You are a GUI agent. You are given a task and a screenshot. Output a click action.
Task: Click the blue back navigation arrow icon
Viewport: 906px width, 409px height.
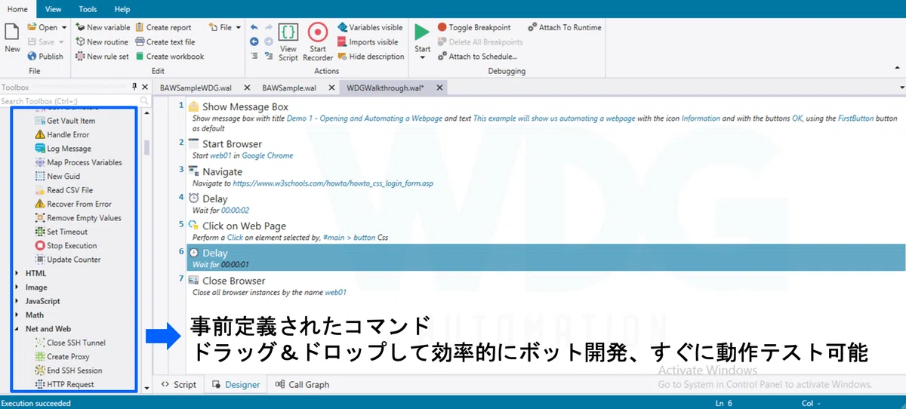(254, 42)
